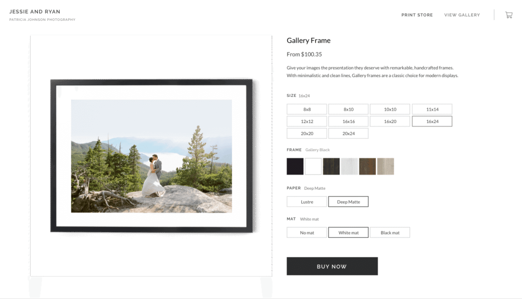Open the shopping cart icon

point(509,15)
